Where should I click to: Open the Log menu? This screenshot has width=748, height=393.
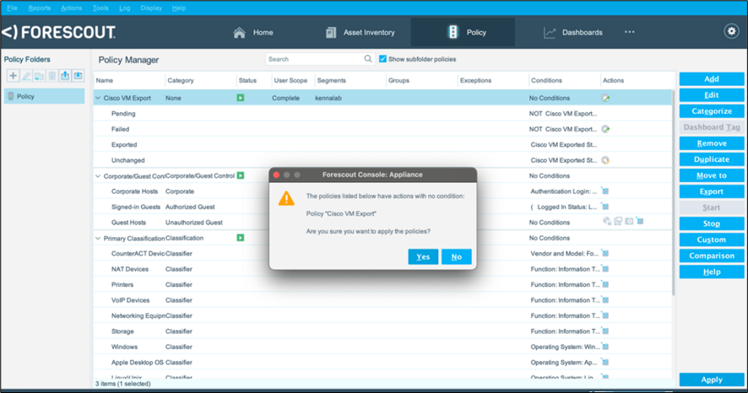click(x=124, y=8)
